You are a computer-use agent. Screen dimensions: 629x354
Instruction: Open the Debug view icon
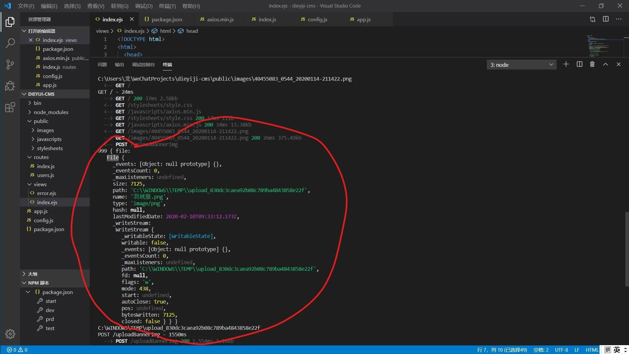tap(10, 86)
